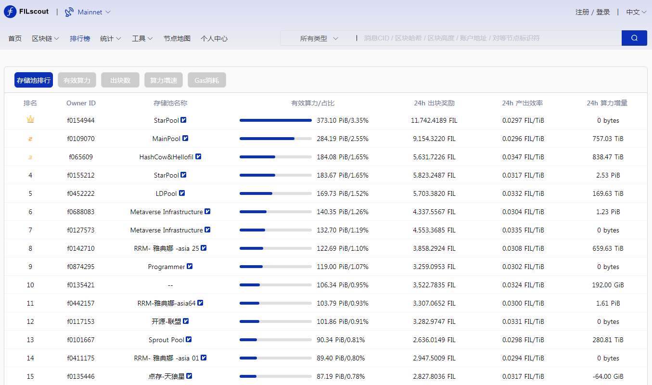Switch to the Gas消耗 tab

(x=207, y=80)
